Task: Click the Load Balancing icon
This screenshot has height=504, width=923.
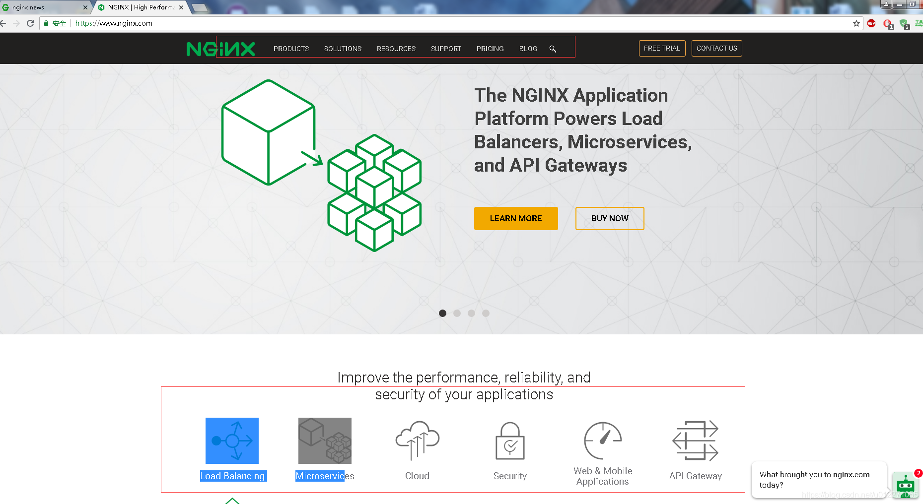Action: point(232,441)
